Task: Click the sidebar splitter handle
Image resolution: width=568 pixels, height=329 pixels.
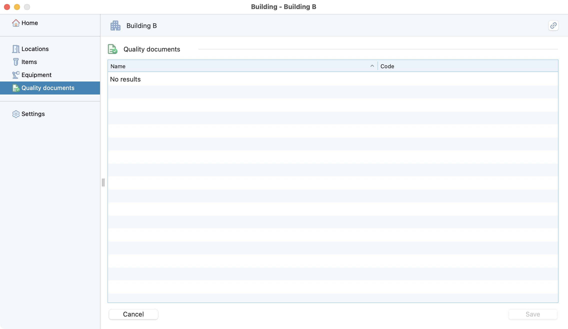Action: (103, 182)
